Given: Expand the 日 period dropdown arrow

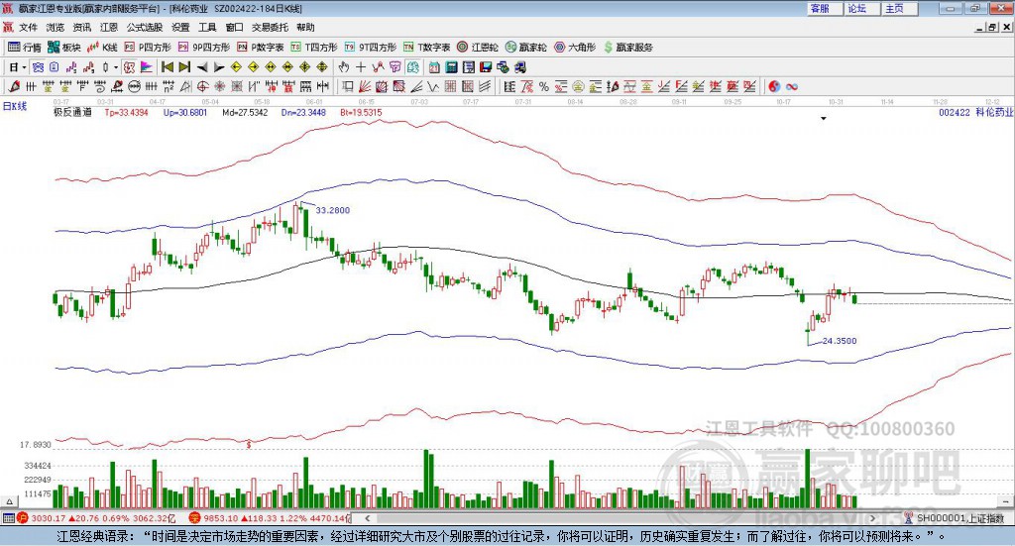Looking at the screenshot, I should [24, 66].
